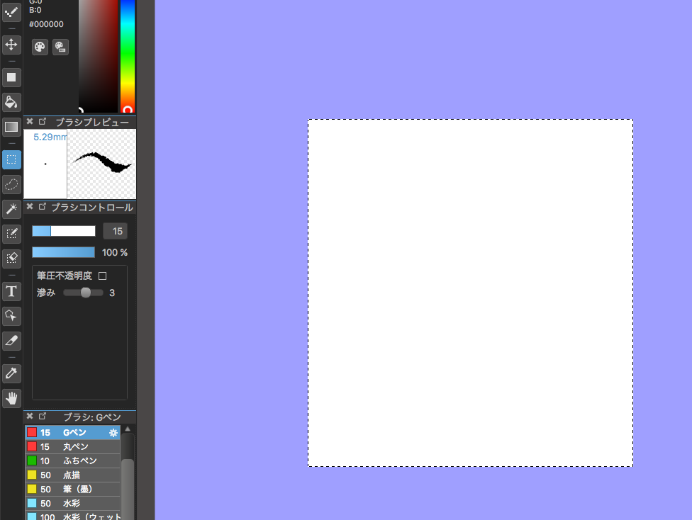Undock the ブラシコントロール panel
The width and height of the screenshot is (692, 520).
43,207
